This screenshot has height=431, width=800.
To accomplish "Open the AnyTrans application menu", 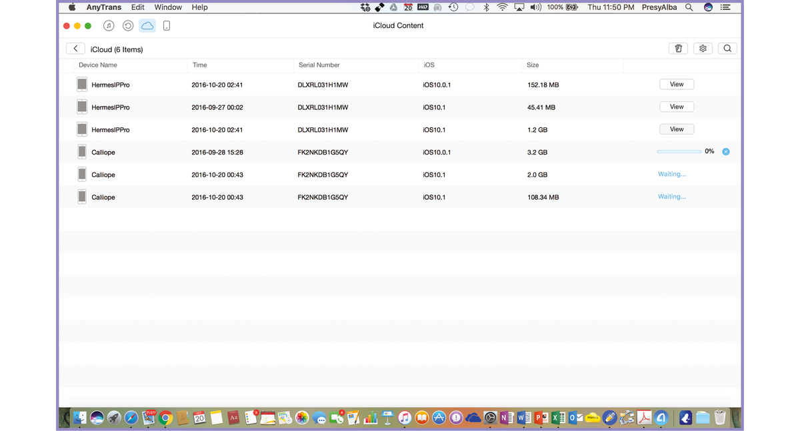I will tap(104, 7).
